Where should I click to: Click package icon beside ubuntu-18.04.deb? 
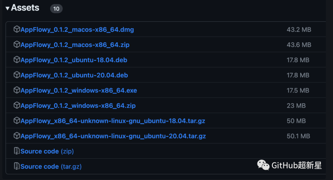point(17,60)
